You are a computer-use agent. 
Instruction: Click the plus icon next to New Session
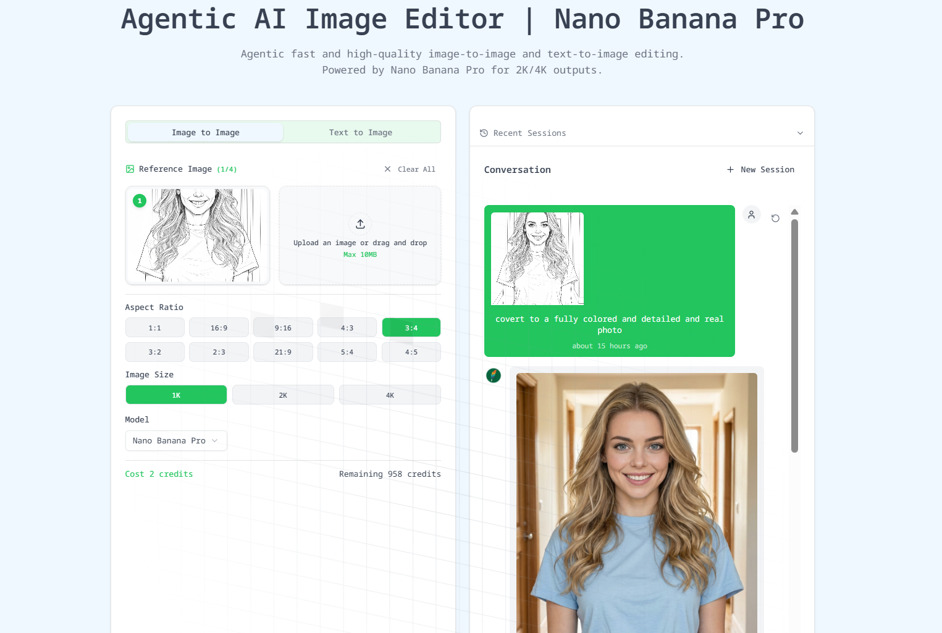click(730, 169)
